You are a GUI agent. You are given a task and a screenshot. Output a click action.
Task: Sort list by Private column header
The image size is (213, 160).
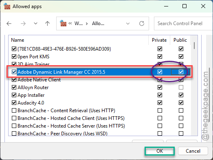pyautogui.click(x=159, y=40)
